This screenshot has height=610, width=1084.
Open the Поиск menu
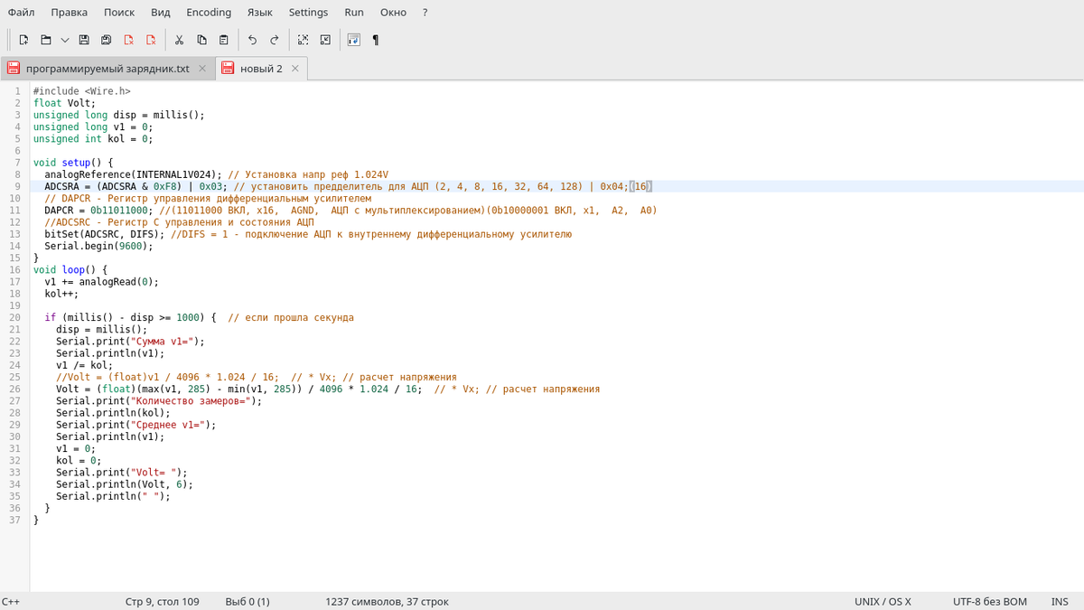(x=119, y=12)
